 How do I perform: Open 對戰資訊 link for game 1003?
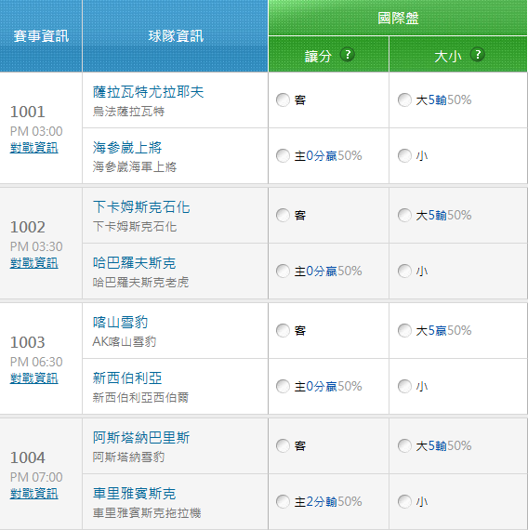click(34, 378)
